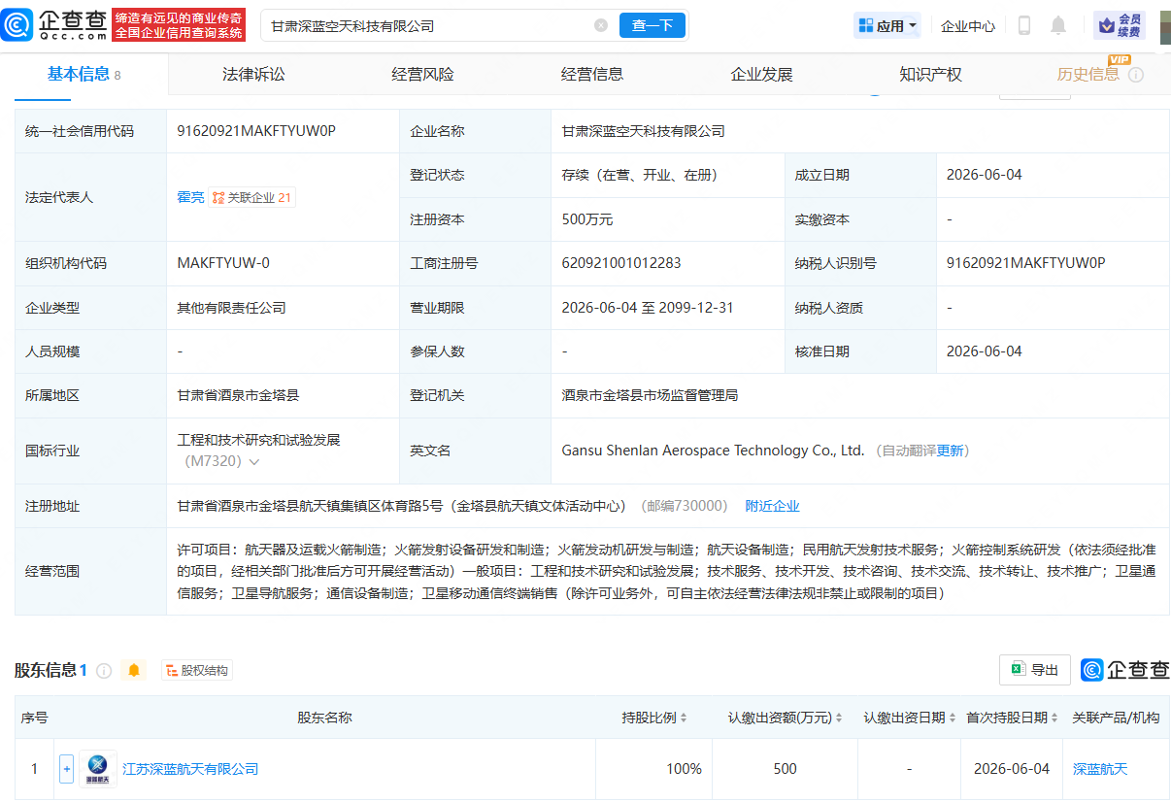1171x802 pixels.
Task: Sort by 持股比例 column arrows
Action: tap(683, 718)
